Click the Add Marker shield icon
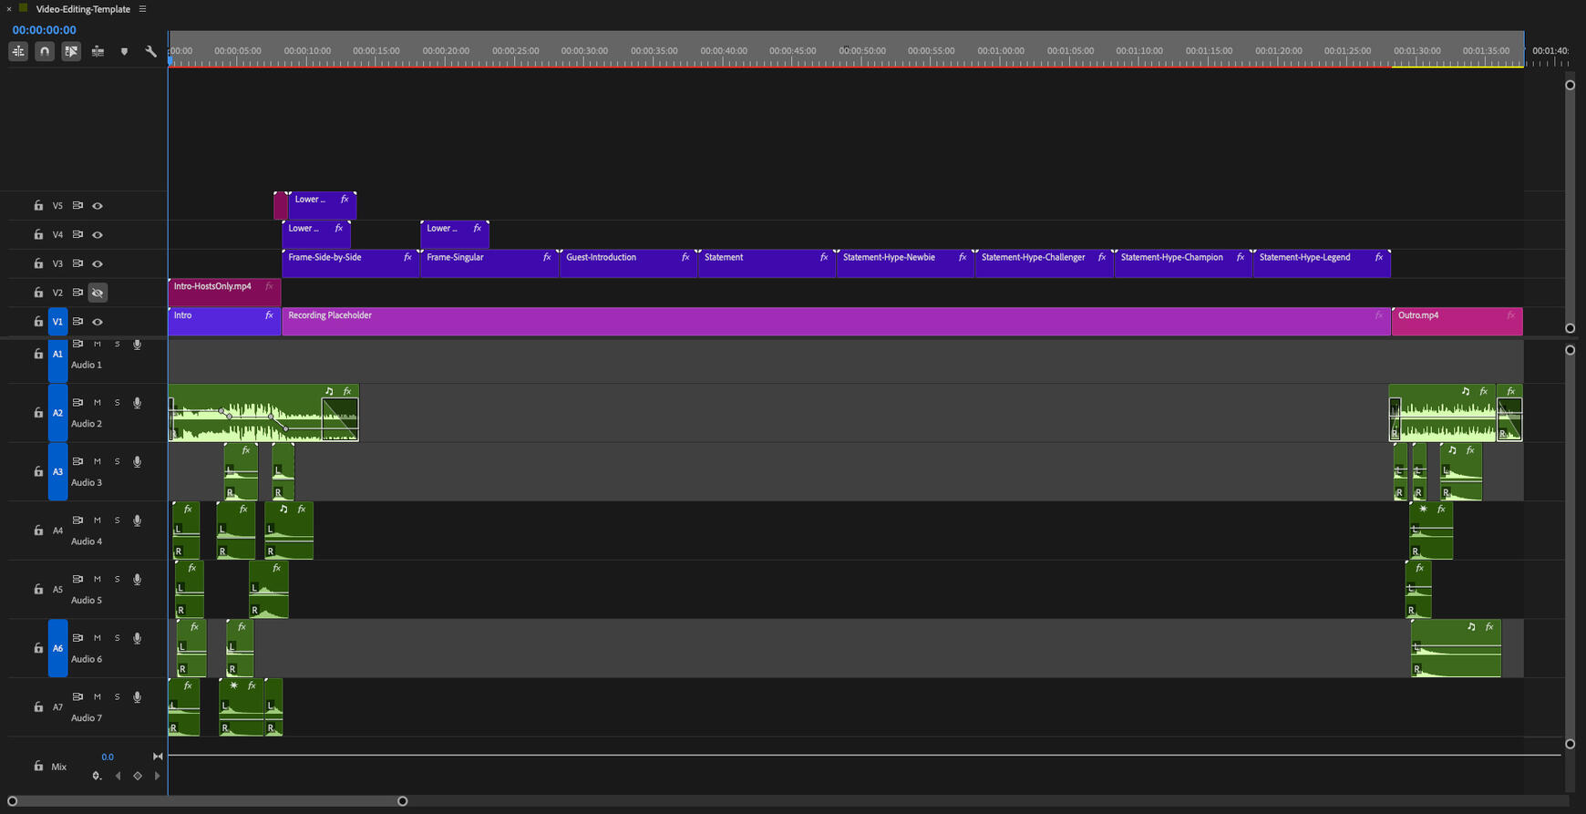 click(124, 52)
